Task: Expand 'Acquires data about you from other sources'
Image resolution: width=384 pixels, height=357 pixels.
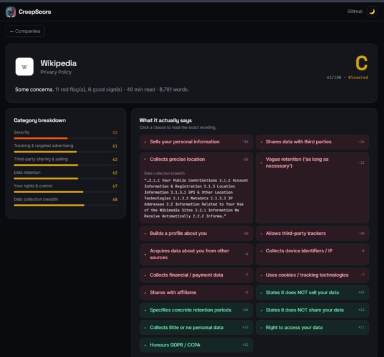Action: click(x=196, y=254)
